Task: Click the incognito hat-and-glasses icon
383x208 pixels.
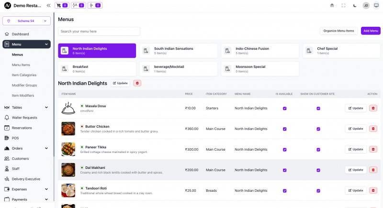Action: coord(332,5)
